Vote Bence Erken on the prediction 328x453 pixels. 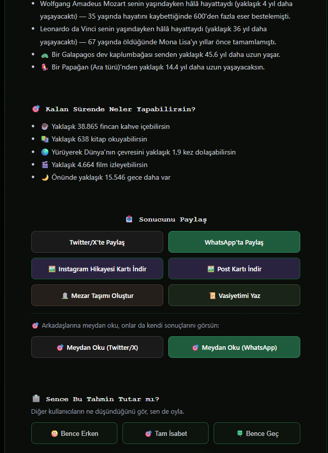tap(75, 433)
